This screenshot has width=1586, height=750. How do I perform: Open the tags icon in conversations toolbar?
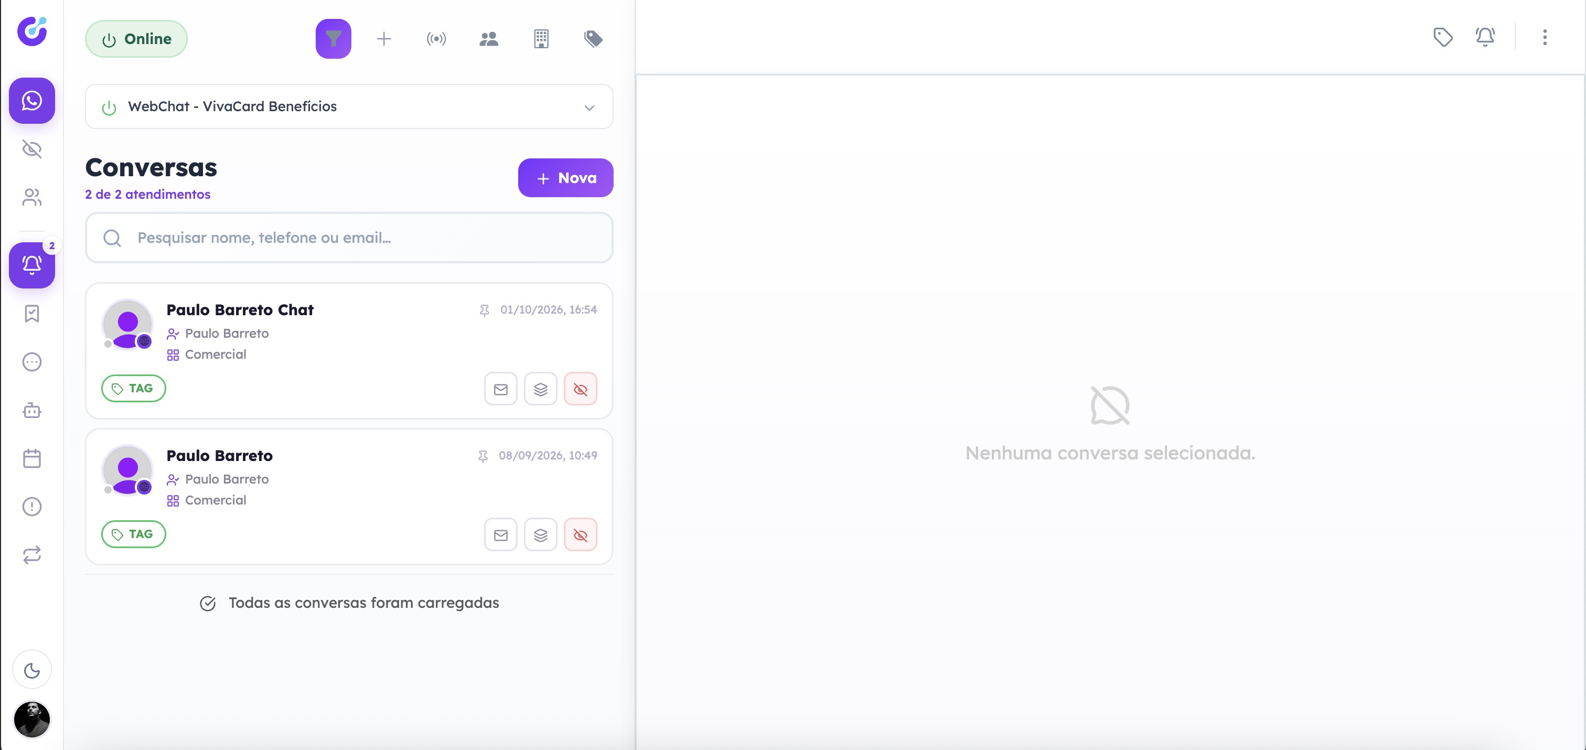594,39
